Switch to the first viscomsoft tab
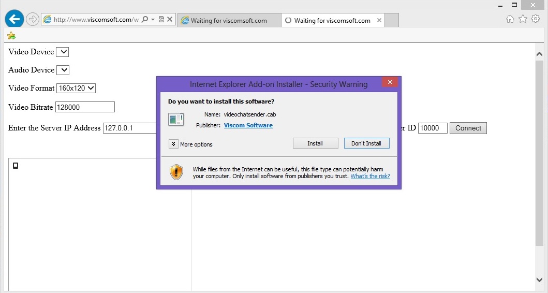This screenshot has height=293, width=548. [x=228, y=21]
